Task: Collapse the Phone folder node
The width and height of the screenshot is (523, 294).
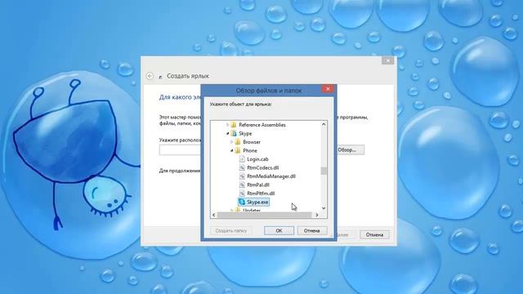Action: (x=231, y=150)
